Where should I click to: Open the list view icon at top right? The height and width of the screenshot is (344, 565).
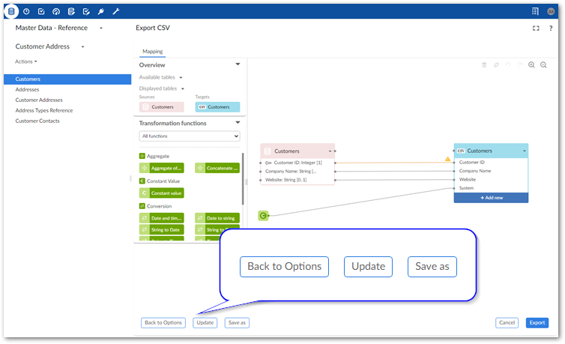point(535,11)
